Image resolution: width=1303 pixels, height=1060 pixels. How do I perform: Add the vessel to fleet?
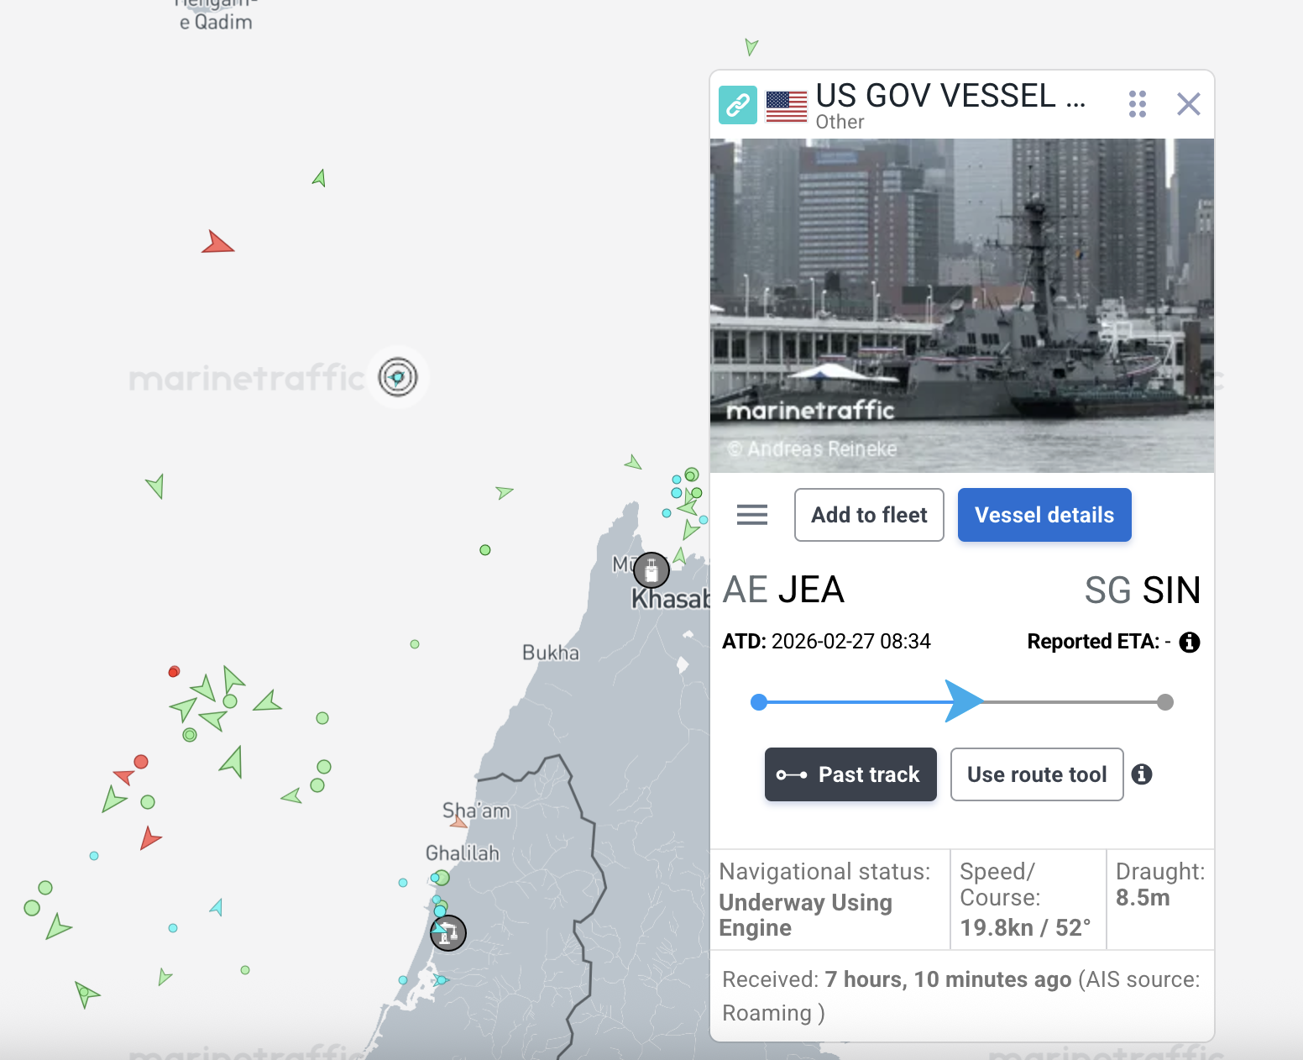coord(869,515)
